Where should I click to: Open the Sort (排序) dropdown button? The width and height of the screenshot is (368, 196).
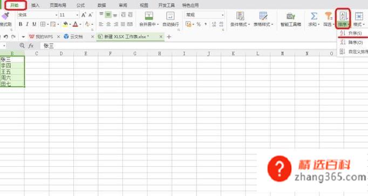pos(343,19)
